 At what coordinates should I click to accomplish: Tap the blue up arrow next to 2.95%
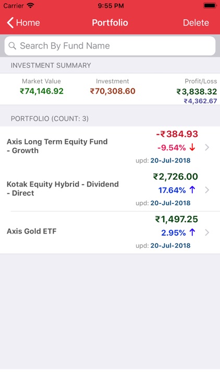(x=192, y=233)
